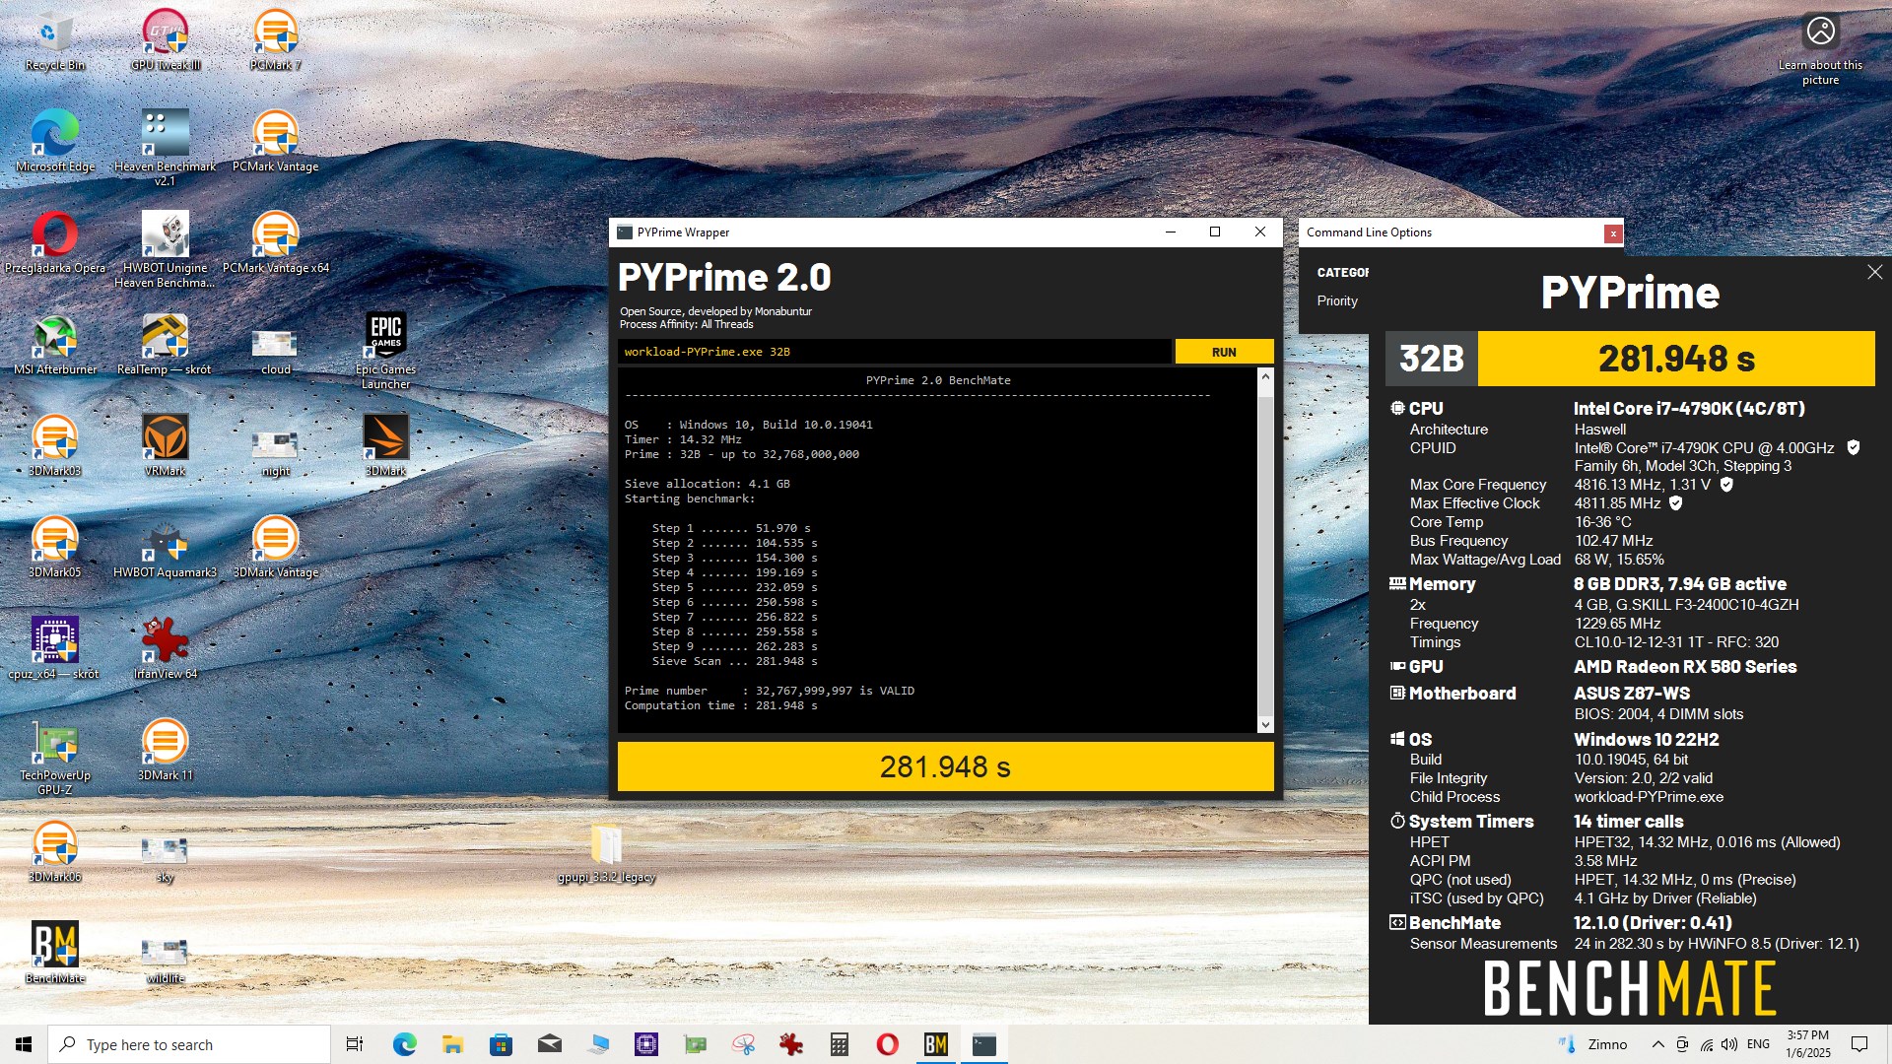Open notification center from taskbar
Screen dimensions: 1892x1064
[x=1859, y=1044]
